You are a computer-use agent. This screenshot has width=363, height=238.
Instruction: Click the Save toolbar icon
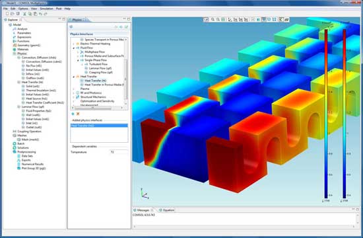[x=18, y=14]
